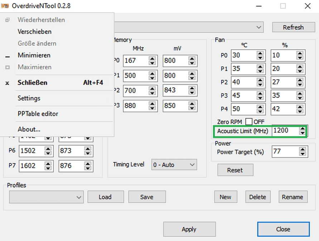Increase Memory P0 MHz with up arrow
The height and width of the screenshot is (241, 319).
[152, 58]
